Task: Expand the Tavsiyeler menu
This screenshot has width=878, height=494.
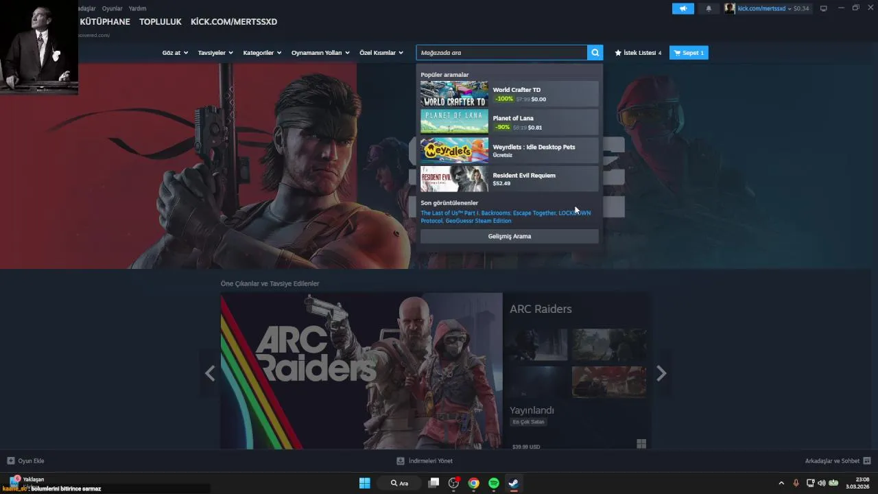Action: (215, 53)
